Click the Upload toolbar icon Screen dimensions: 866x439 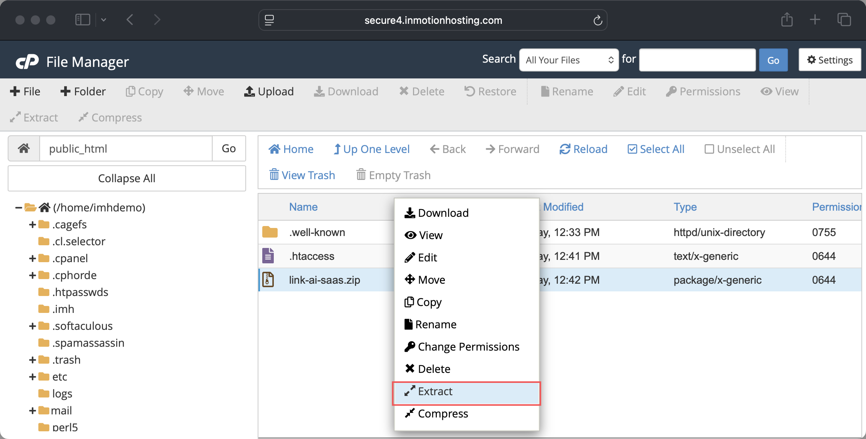(250, 91)
